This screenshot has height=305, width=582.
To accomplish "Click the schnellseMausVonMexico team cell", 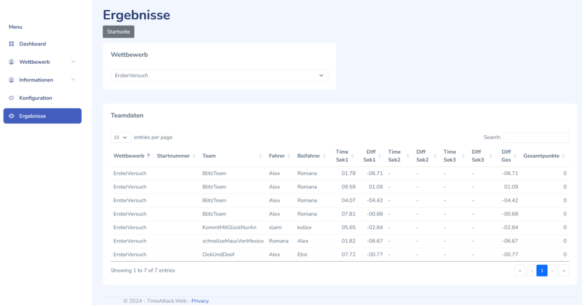I will pos(232,241).
